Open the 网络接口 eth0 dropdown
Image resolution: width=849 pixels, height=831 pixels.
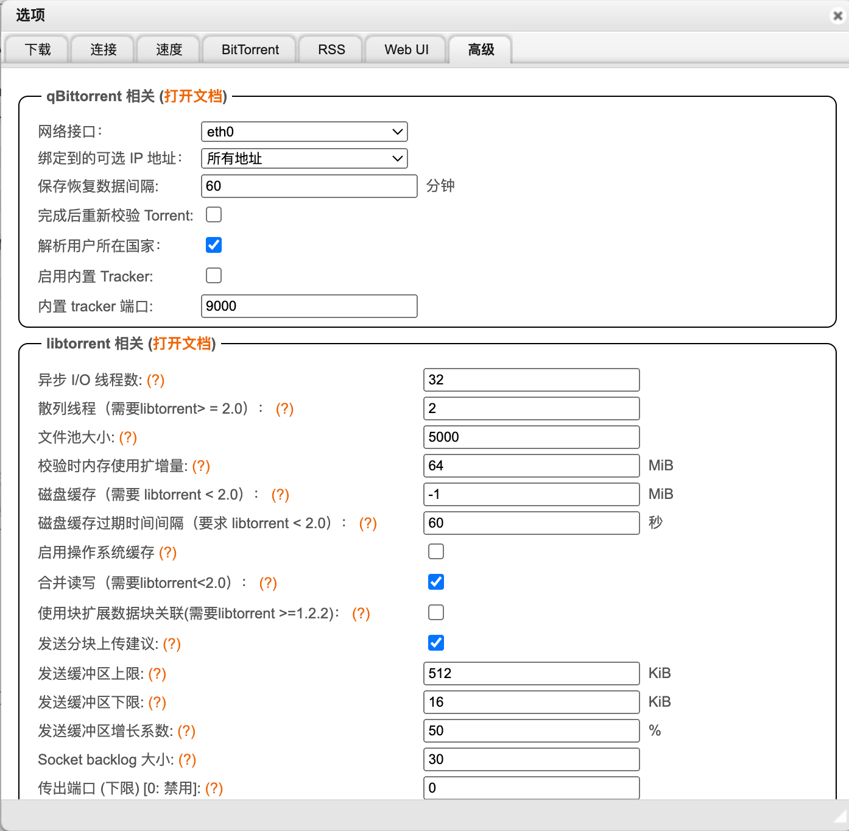pyautogui.click(x=304, y=132)
